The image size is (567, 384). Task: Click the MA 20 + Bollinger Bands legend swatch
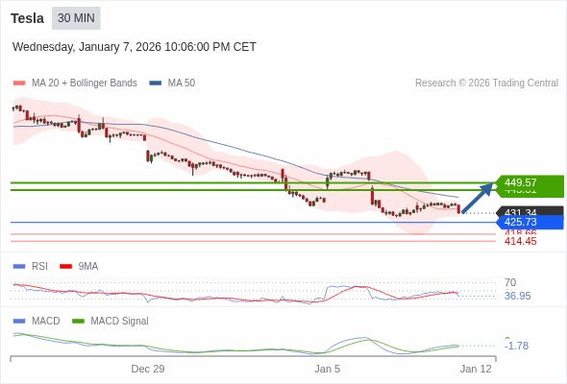tap(19, 84)
